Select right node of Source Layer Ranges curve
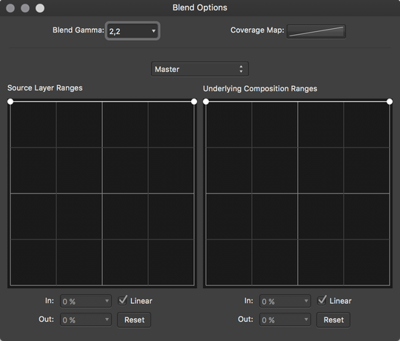The image size is (400, 341). (194, 102)
